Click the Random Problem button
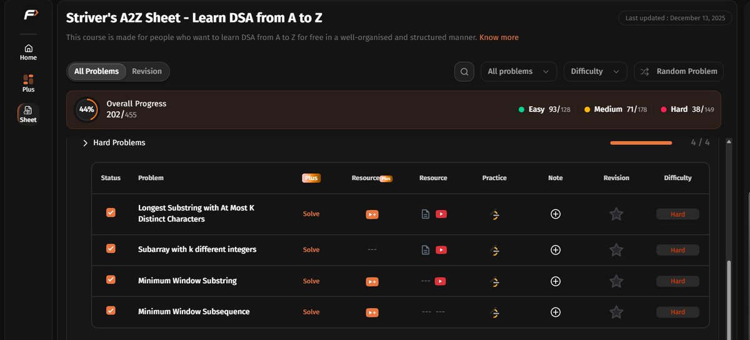The width and height of the screenshot is (750, 340). (679, 71)
